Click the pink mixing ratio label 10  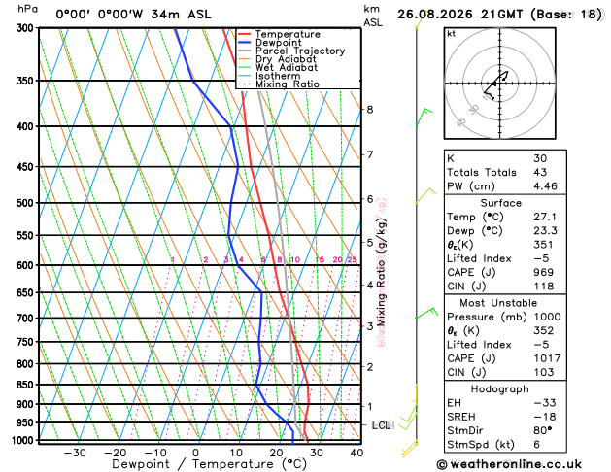point(295,259)
